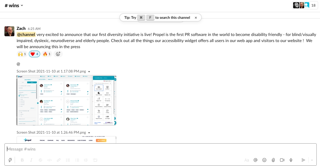Insert a link in the message

pos(59,160)
